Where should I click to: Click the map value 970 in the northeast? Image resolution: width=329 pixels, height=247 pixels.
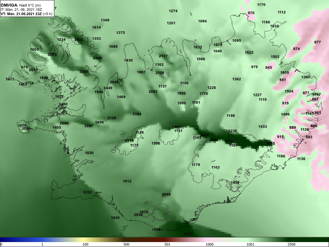coord(251,13)
